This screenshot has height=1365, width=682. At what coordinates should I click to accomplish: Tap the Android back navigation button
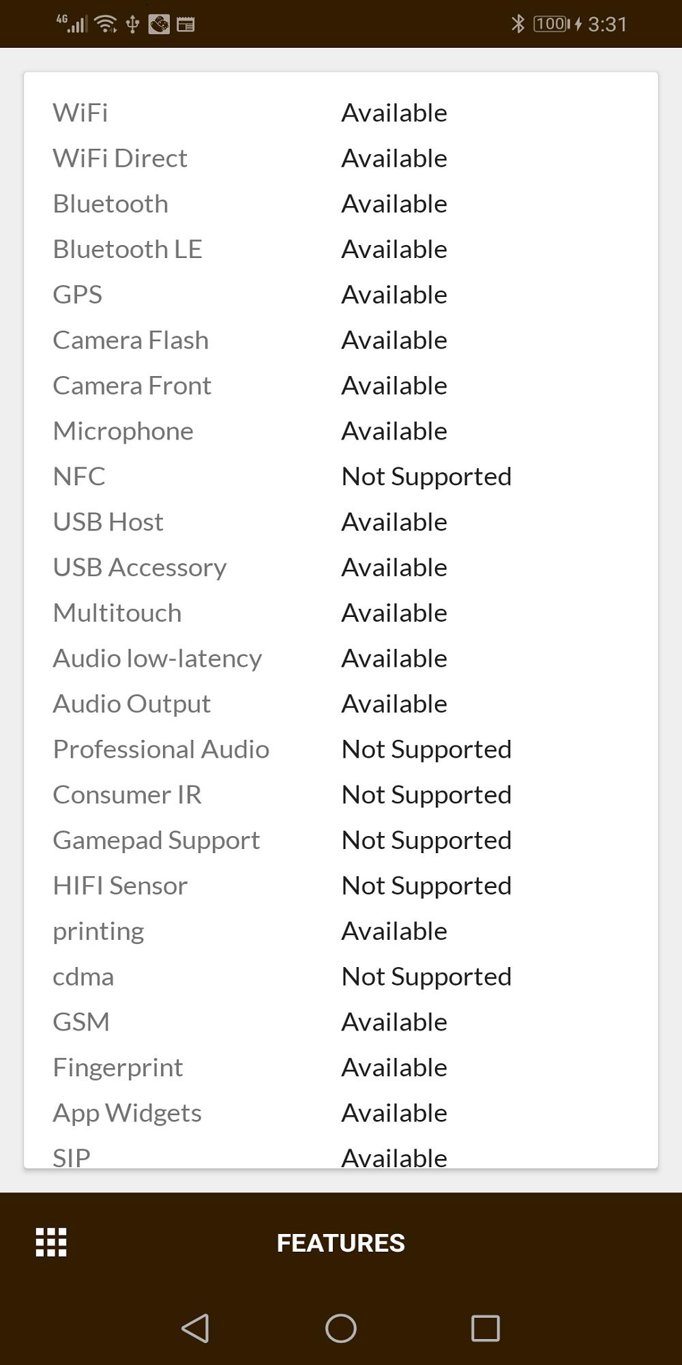click(196, 1328)
